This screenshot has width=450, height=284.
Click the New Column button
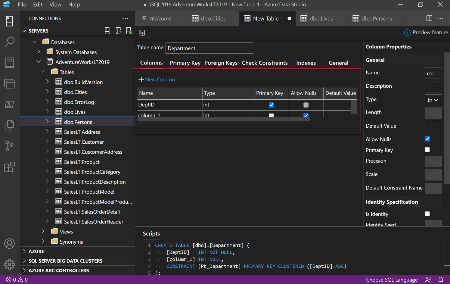[157, 80]
